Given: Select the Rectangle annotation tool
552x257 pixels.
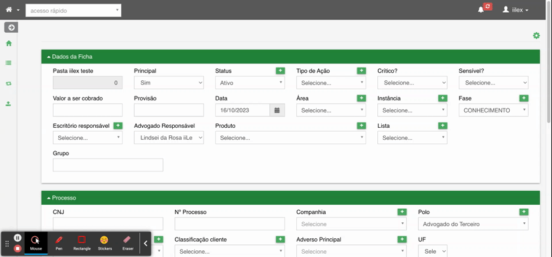Looking at the screenshot, I should 82,243.
